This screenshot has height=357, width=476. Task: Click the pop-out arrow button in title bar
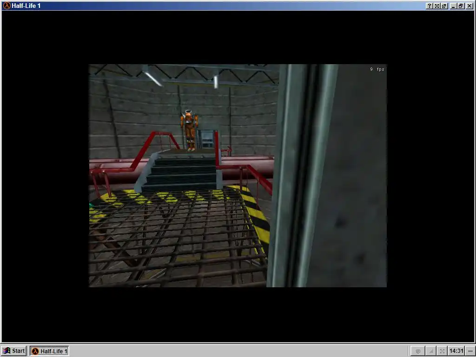pos(444,6)
